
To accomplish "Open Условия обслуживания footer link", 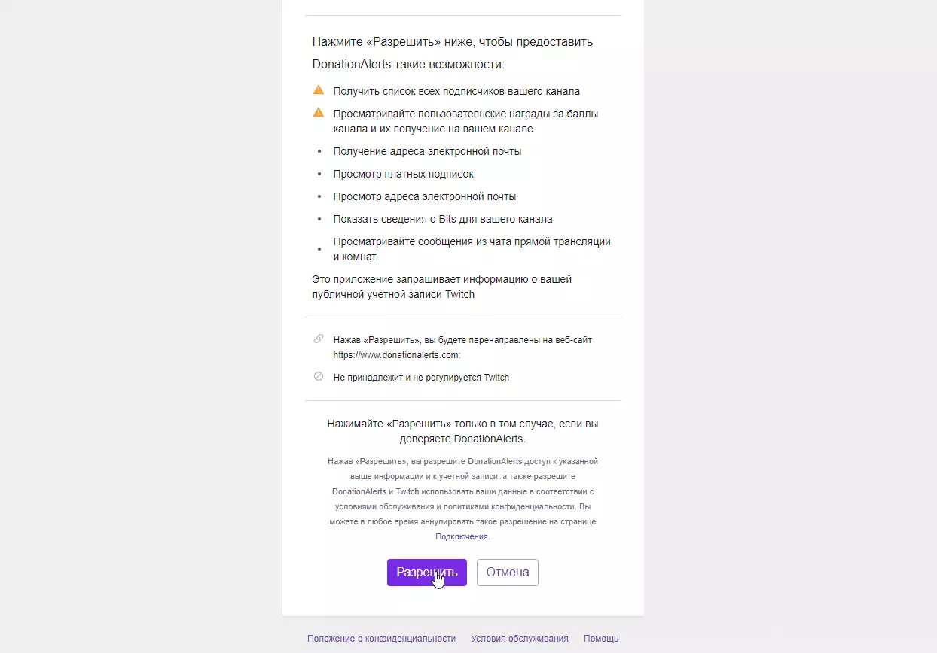I will tap(520, 639).
